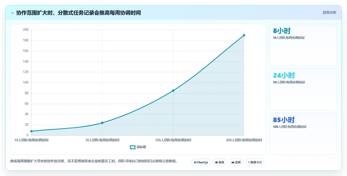Viewport: 347px width, 176px height.
Task: Click the card caption 10人团队每周协调时间
Action: click(289, 38)
